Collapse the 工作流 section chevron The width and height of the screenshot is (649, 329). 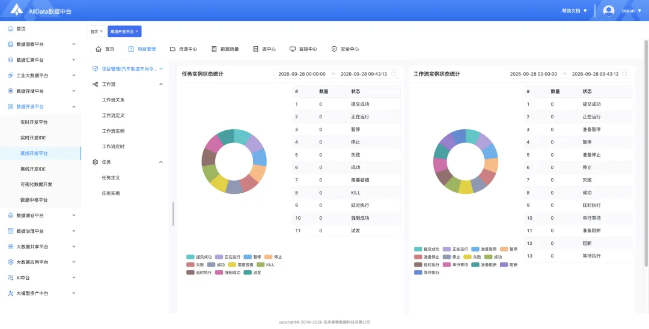pos(161,84)
